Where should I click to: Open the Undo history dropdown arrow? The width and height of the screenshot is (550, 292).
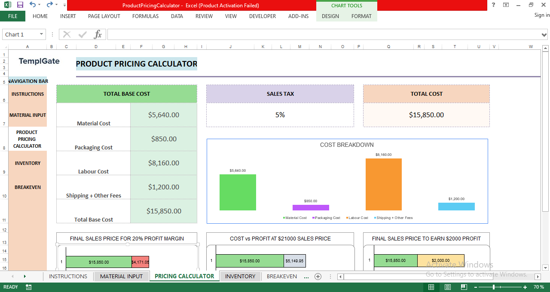click(40, 5)
